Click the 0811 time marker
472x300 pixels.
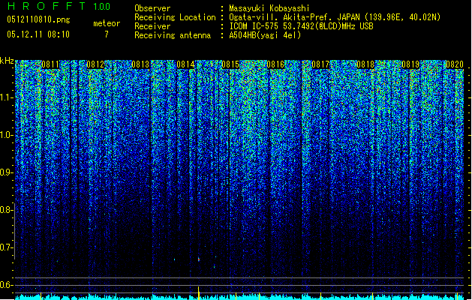50,64
